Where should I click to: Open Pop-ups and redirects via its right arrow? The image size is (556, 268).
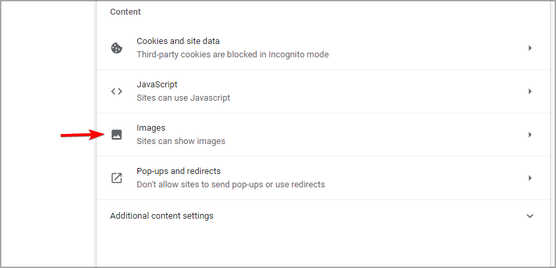point(530,178)
